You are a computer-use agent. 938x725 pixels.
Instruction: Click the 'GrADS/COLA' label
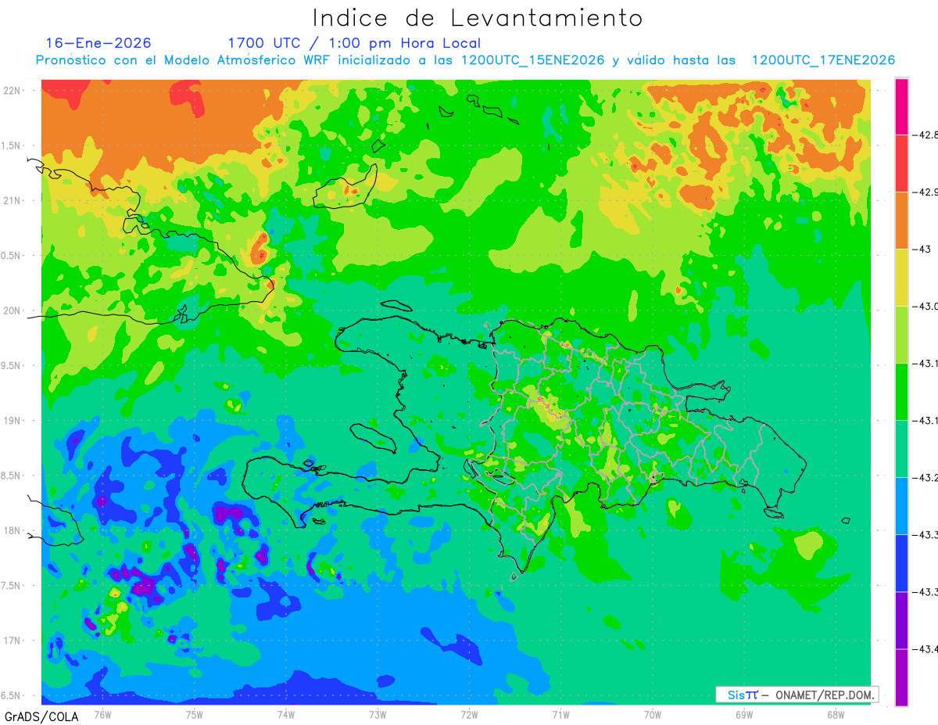pos(41,716)
